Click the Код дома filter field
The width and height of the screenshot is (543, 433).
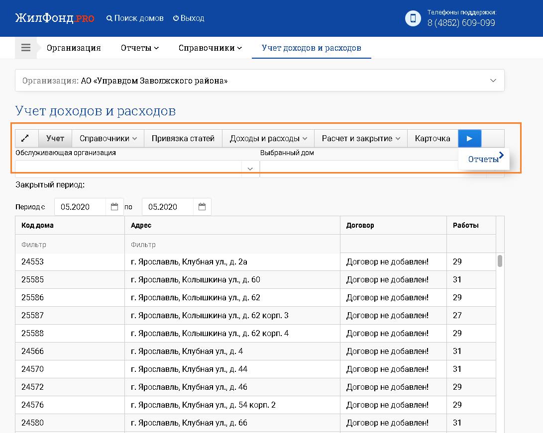click(x=70, y=245)
